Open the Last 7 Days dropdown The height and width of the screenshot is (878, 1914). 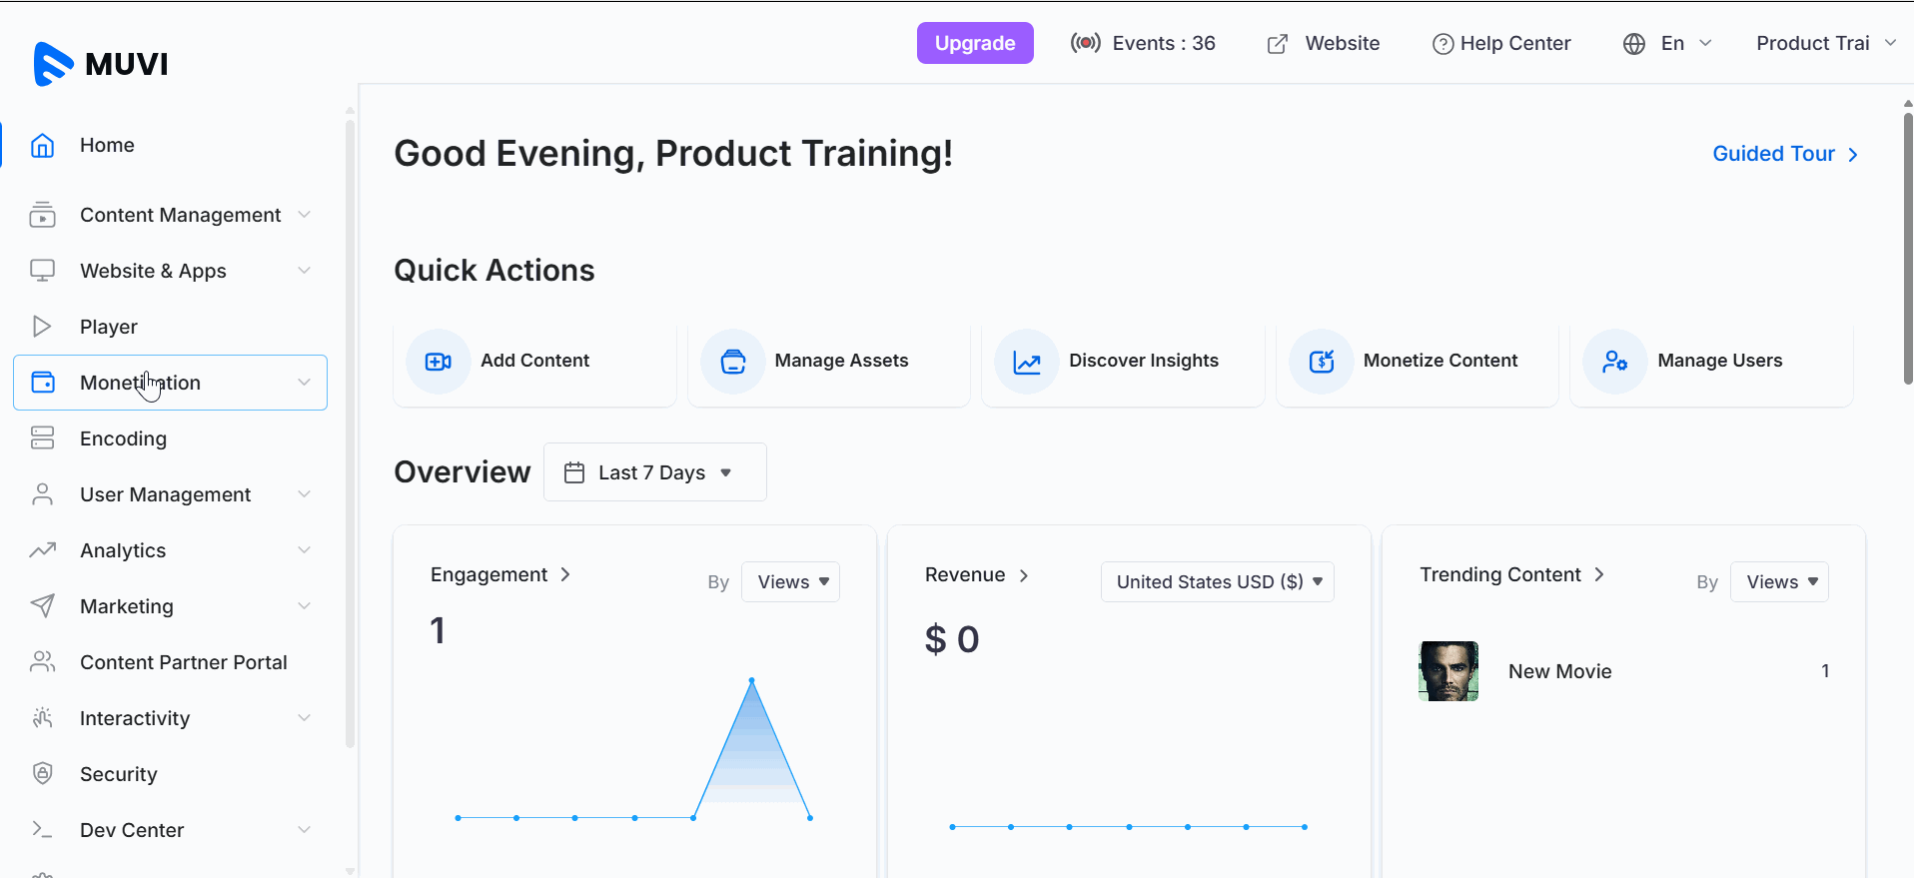pyautogui.click(x=654, y=472)
